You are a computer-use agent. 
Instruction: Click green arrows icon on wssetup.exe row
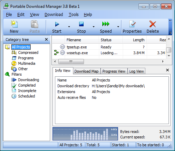56,52
